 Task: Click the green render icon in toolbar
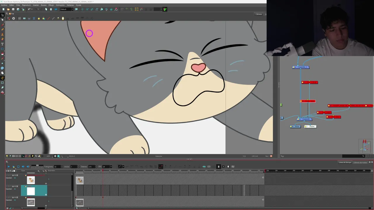[165, 9]
